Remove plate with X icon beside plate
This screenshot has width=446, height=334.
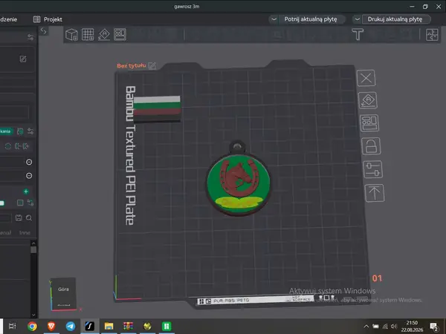click(x=366, y=78)
